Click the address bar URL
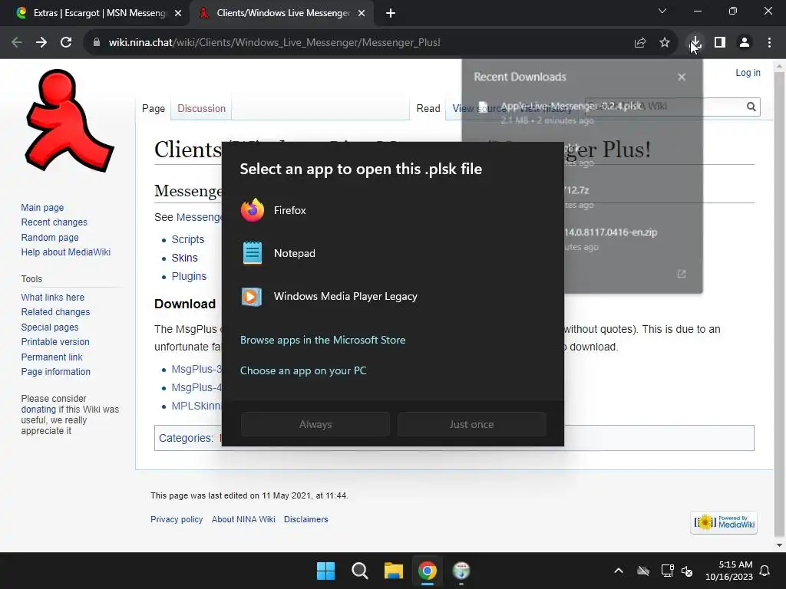Screen dimensions: 786x589 coord(275,43)
